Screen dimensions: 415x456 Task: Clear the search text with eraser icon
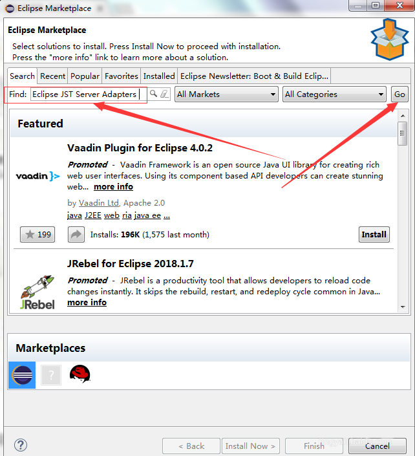pyautogui.click(x=164, y=94)
